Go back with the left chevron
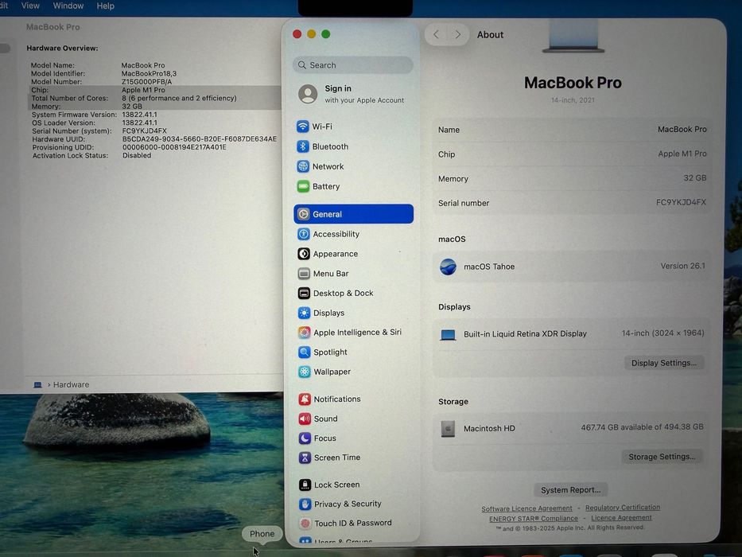The height and width of the screenshot is (557, 742). 437,34
